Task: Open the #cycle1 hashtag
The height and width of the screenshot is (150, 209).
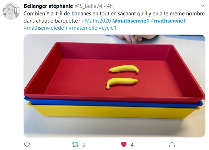Action: 108,28
